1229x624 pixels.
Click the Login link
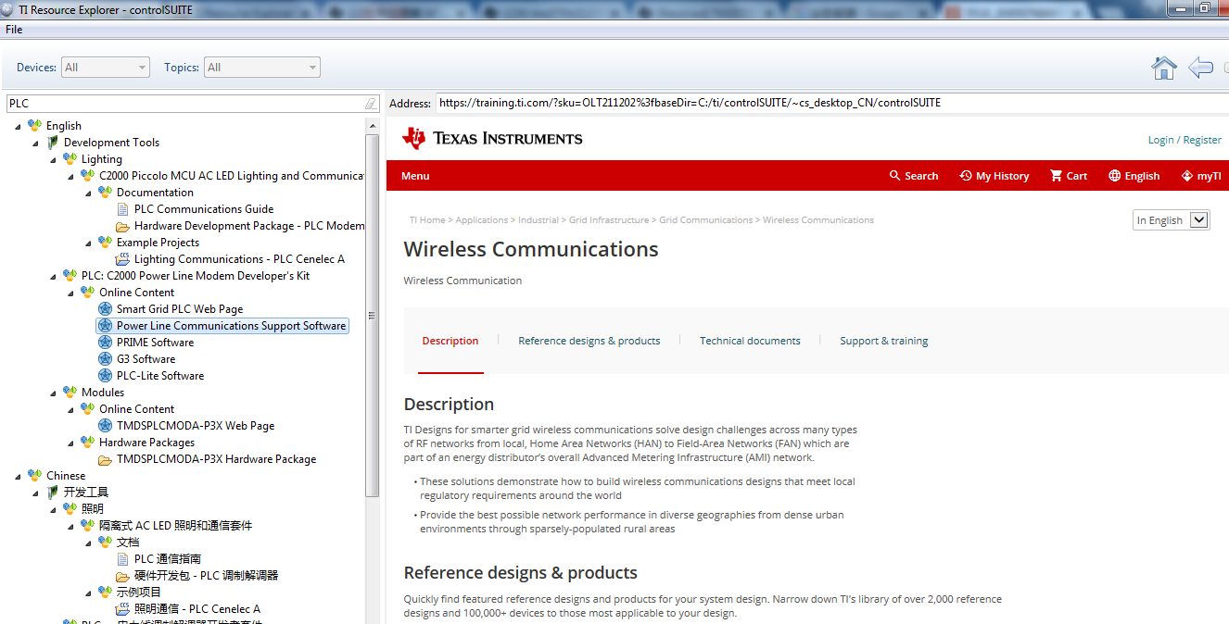tap(1160, 140)
